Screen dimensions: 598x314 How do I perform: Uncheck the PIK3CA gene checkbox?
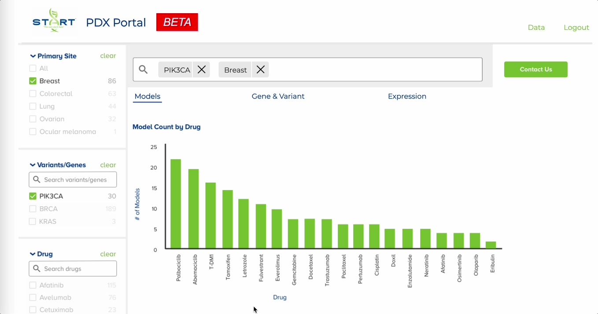tap(33, 196)
